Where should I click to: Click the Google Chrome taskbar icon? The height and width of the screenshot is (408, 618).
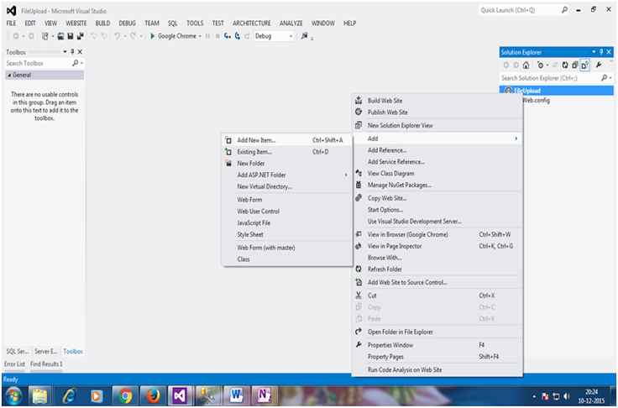(x=125, y=395)
